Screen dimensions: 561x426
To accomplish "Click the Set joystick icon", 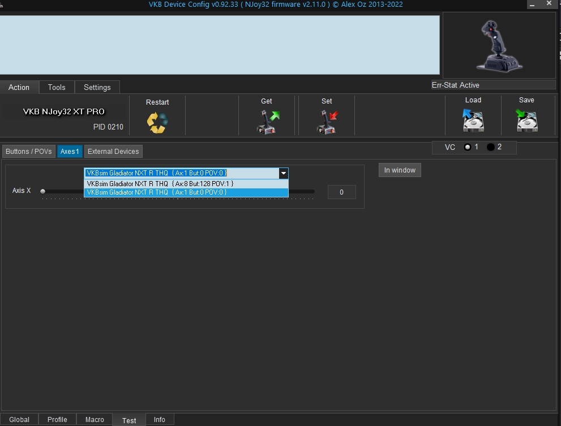I will (x=327, y=121).
